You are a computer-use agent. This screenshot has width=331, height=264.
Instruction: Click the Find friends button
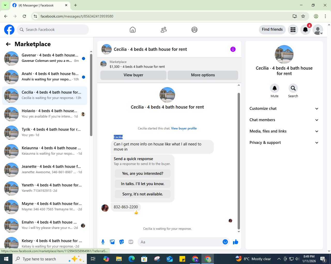point(272,30)
